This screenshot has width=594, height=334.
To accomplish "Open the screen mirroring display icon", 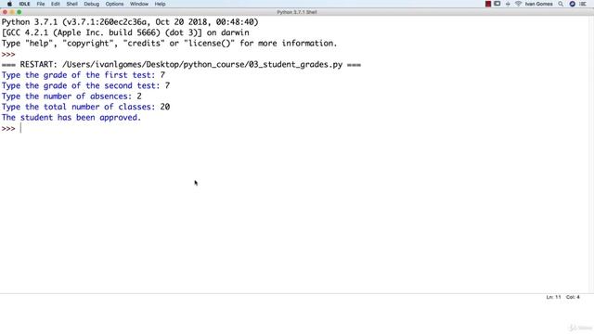I will 497,4.
